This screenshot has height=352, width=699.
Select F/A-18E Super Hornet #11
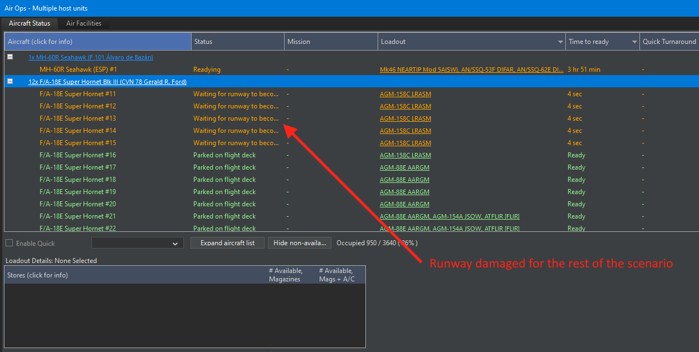coord(77,94)
